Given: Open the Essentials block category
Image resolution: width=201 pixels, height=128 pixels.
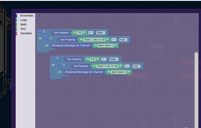Looking at the screenshot, I should pyautogui.click(x=27, y=15).
